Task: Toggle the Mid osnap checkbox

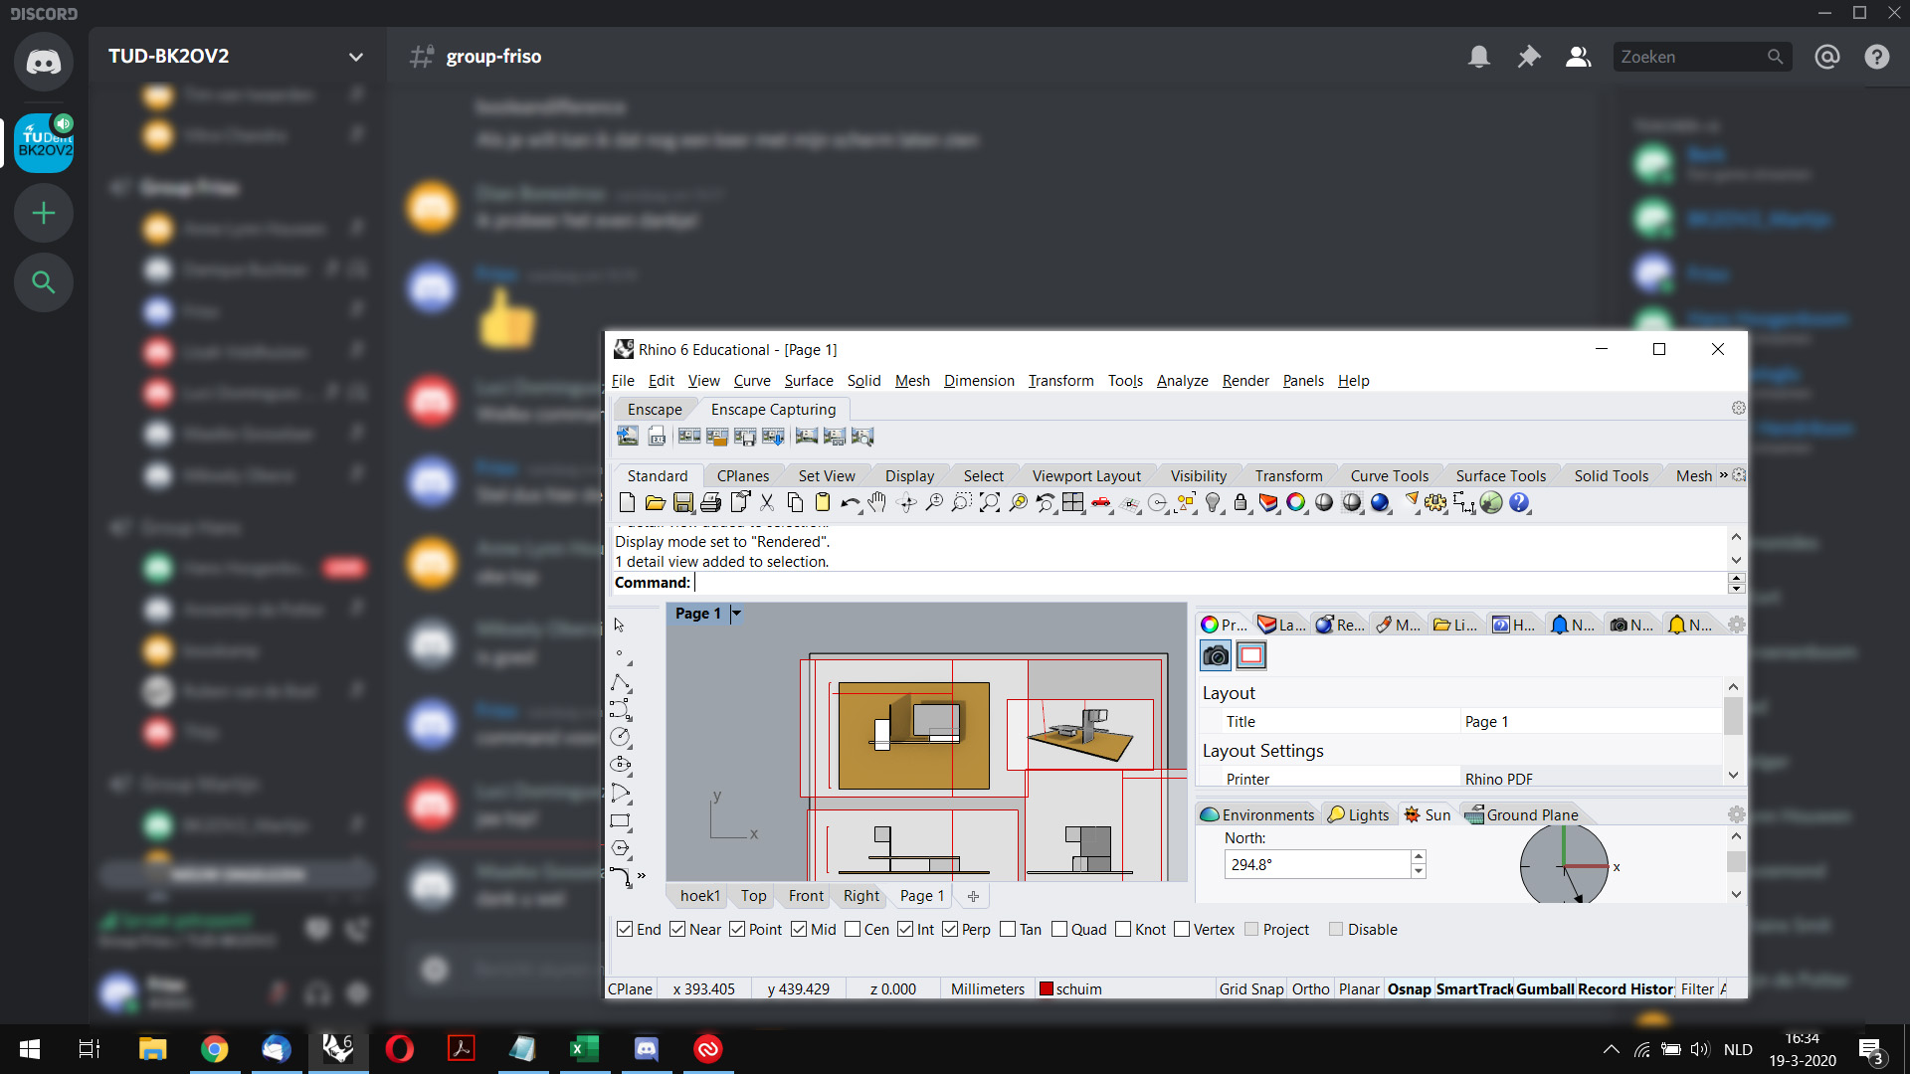Action: pos(799,929)
